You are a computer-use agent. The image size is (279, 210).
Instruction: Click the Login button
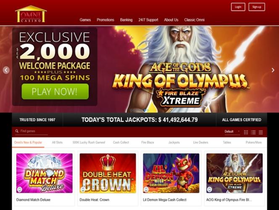[x=238, y=7]
